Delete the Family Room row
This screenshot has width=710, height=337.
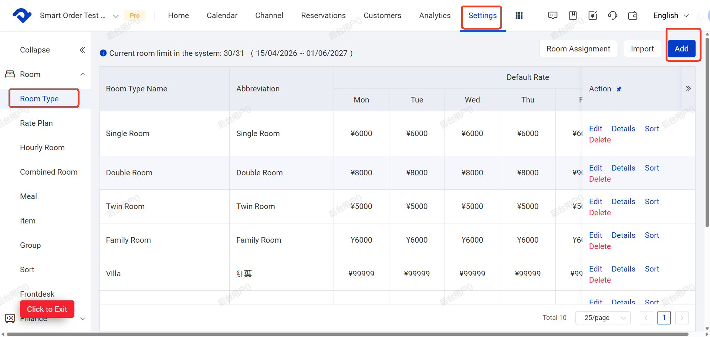(x=600, y=246)
